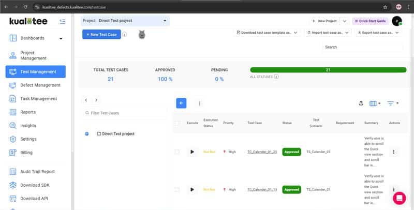This screenshot has width=414, height=210.
Task: Check the select-all checkbox in table header
Action: coord(177,123)
